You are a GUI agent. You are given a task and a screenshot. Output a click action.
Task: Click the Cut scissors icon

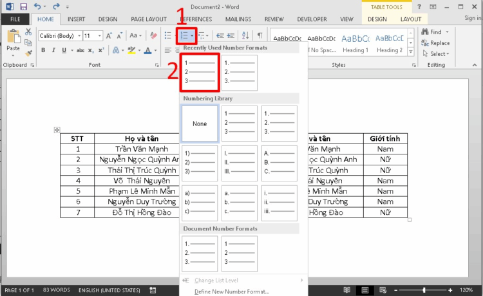(29, 32)
